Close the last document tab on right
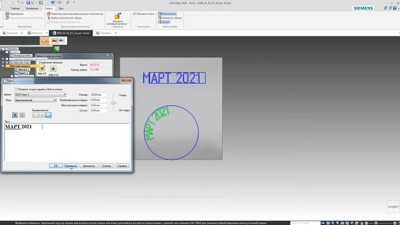Screen dimensions: 400x225 [x=116, y=33]
